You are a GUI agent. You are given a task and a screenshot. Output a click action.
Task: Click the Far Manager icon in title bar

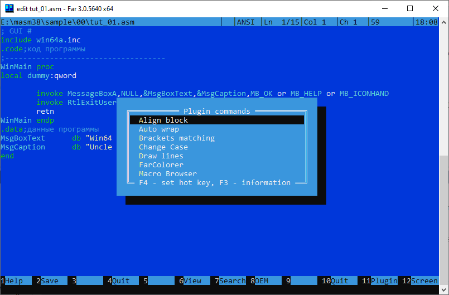click(x=9, y=8)
